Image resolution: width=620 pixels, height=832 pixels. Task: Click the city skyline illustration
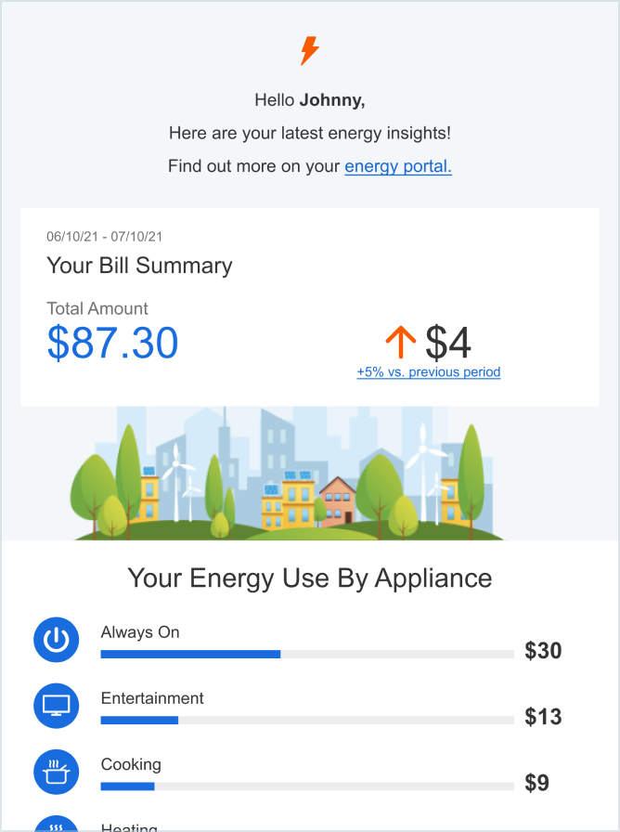(x=287, y=474)
